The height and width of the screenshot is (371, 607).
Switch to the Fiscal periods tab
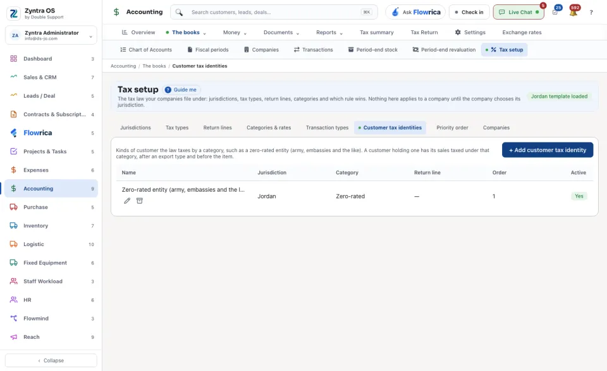coord(208,49)
